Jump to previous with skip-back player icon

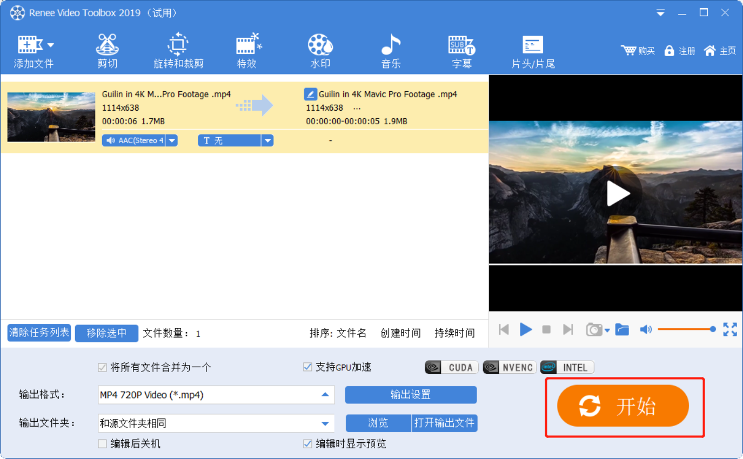pos(504,329)
